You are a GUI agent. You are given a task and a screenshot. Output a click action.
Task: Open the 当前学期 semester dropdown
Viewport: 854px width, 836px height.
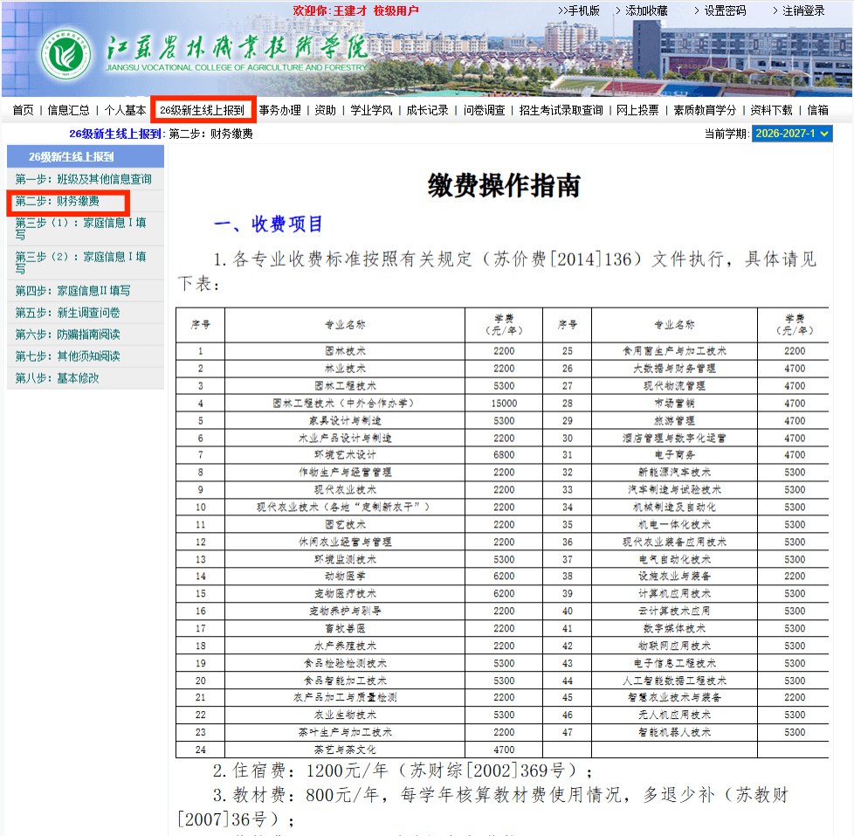pyautogui.click(x=792, y=134)
